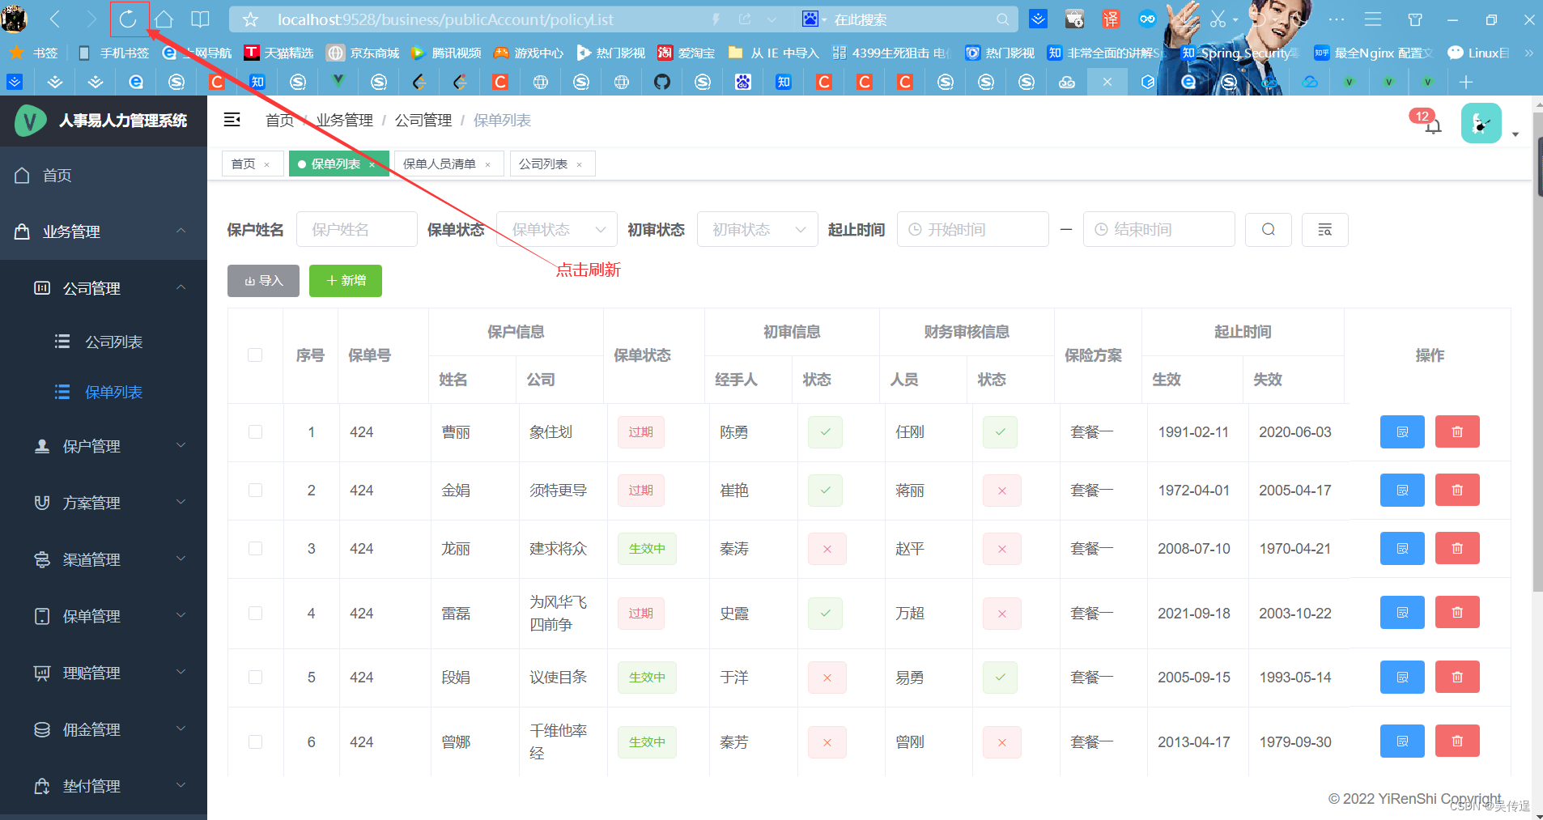Screen dimensions: 1543x820
Task: Expand the dropdown arrow next to the avatar
Action: coord(1515,134)
